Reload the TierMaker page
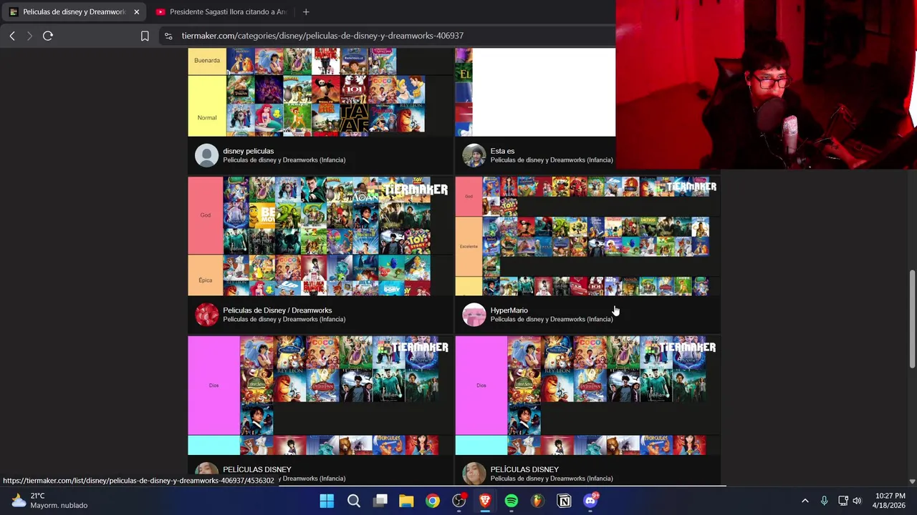Image resolution: width=917 pixels, height=515 pixels. coord(48,36)
